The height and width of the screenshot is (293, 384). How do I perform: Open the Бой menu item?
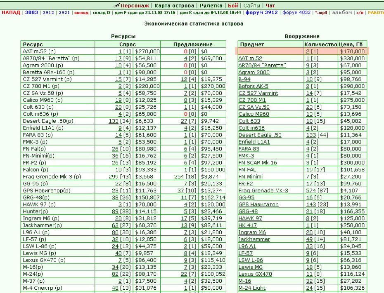pos(233,6)
